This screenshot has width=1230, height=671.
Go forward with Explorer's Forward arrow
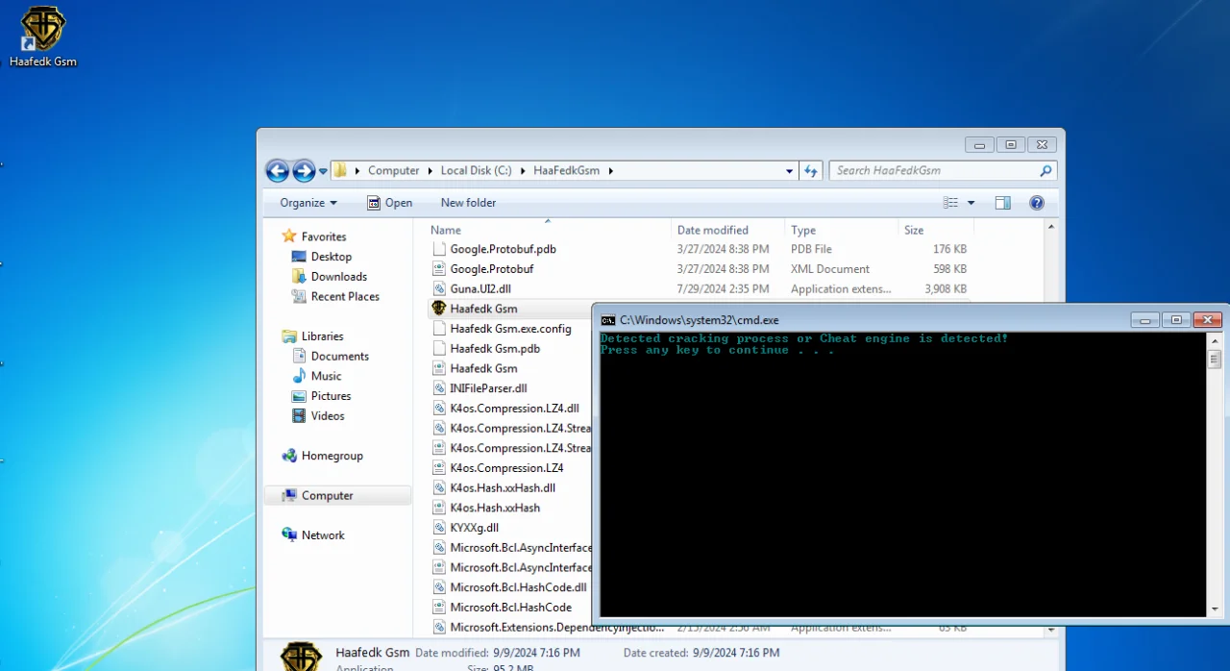point(304,171)
